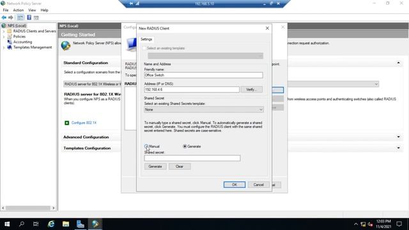This screenshot has width=409, height=230.
Task: Open Task View on the taskbar
Action: click(x=36, y=224)
